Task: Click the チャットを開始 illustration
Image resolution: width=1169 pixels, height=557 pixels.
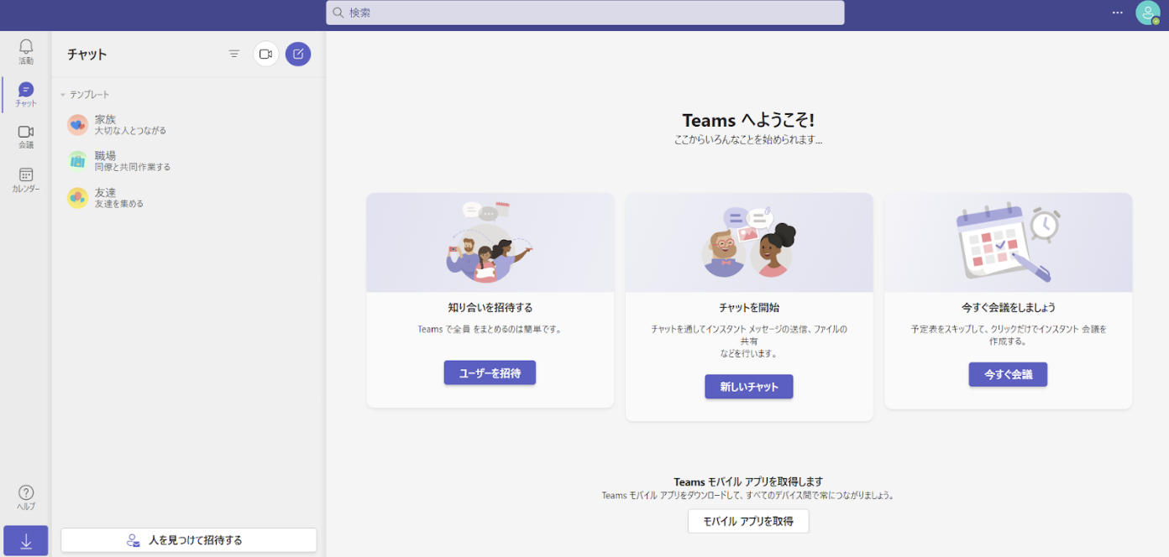Action: click(x=749, y=242)
